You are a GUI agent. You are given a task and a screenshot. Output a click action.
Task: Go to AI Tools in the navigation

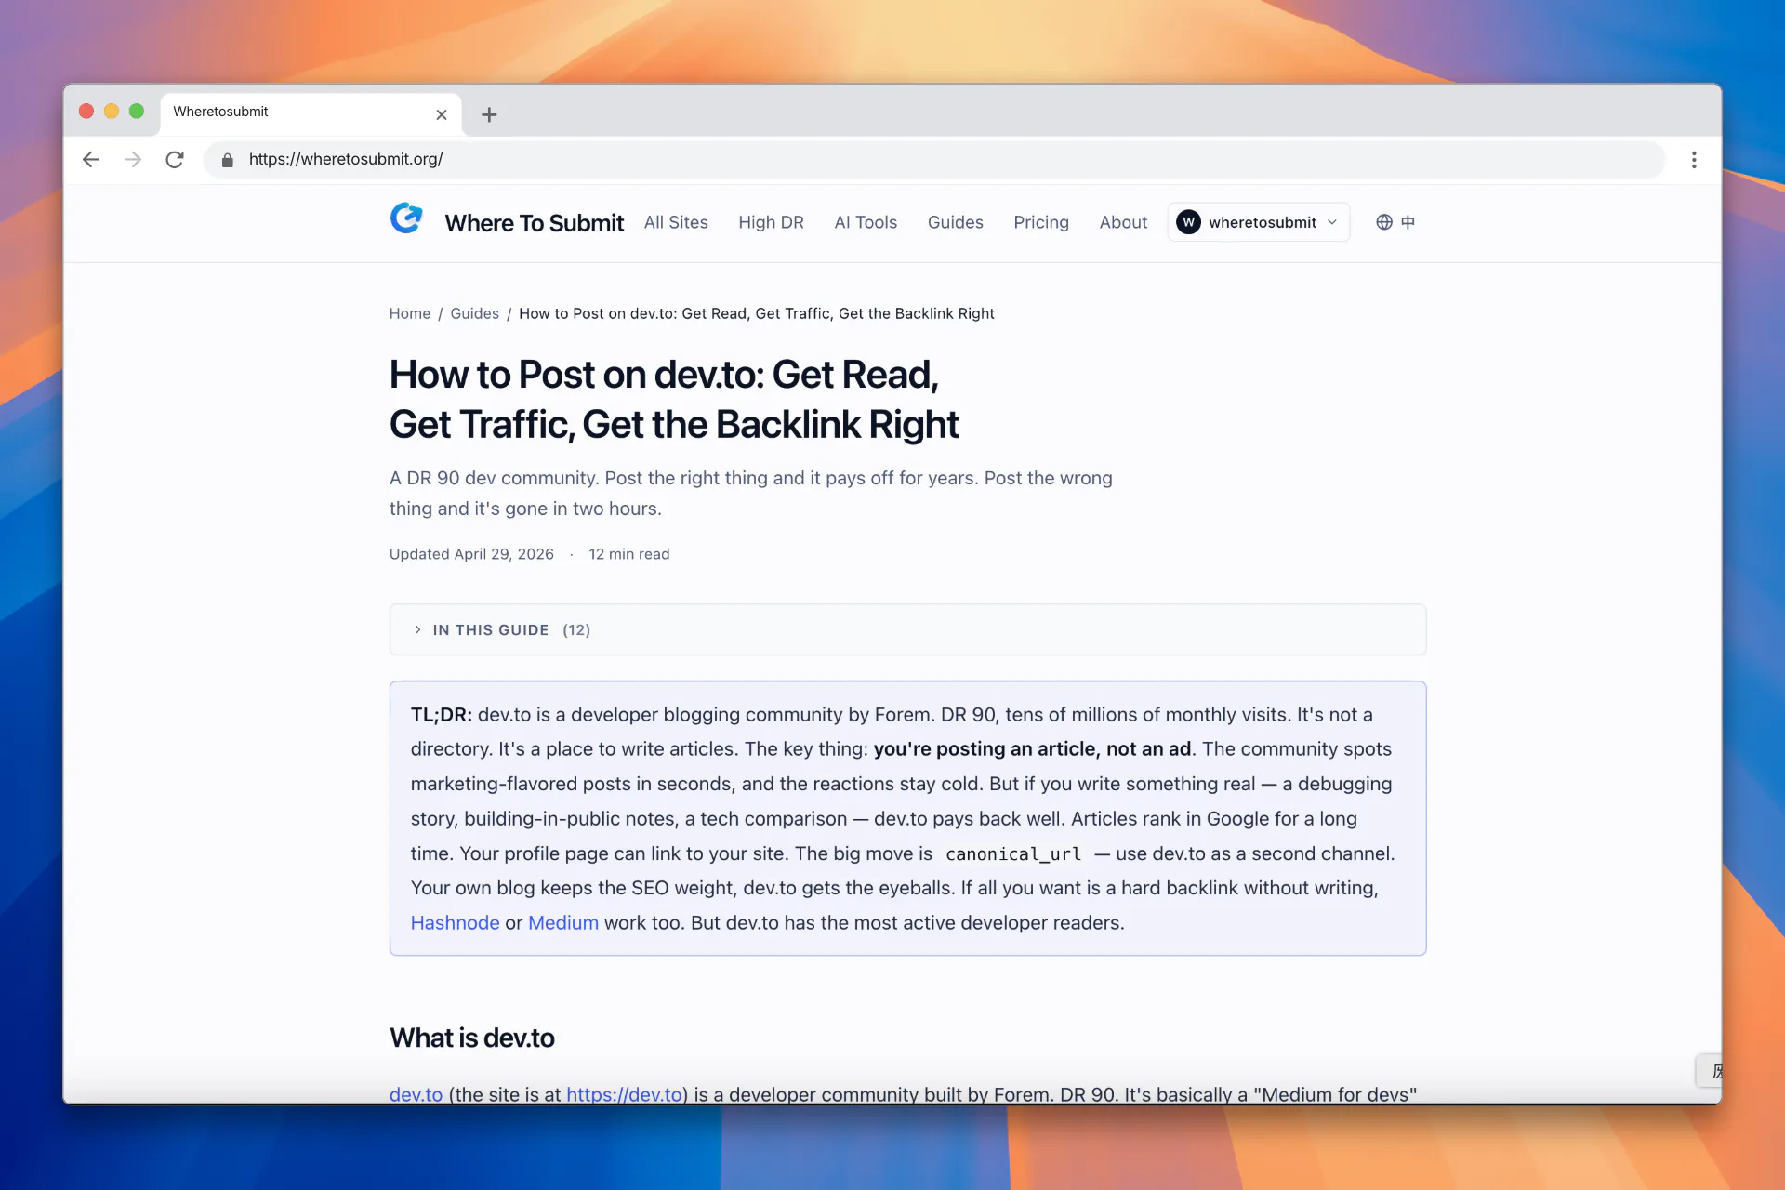point(866,222)
